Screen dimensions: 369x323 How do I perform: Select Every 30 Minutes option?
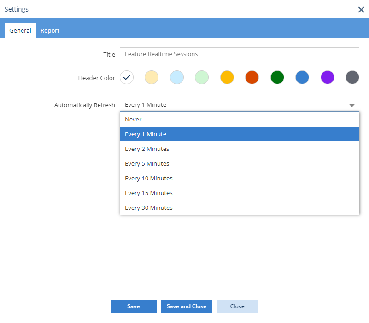240,208
